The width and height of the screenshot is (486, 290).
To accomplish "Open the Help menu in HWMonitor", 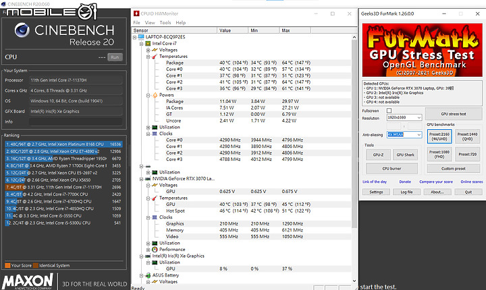I will tap(181, 23).
